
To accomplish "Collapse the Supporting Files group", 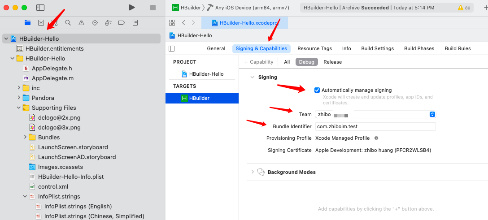I will pyautogui.click(x=19, y=108).
